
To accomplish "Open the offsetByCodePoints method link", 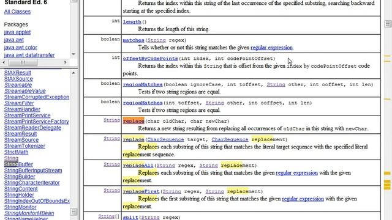I will point(150,59).
